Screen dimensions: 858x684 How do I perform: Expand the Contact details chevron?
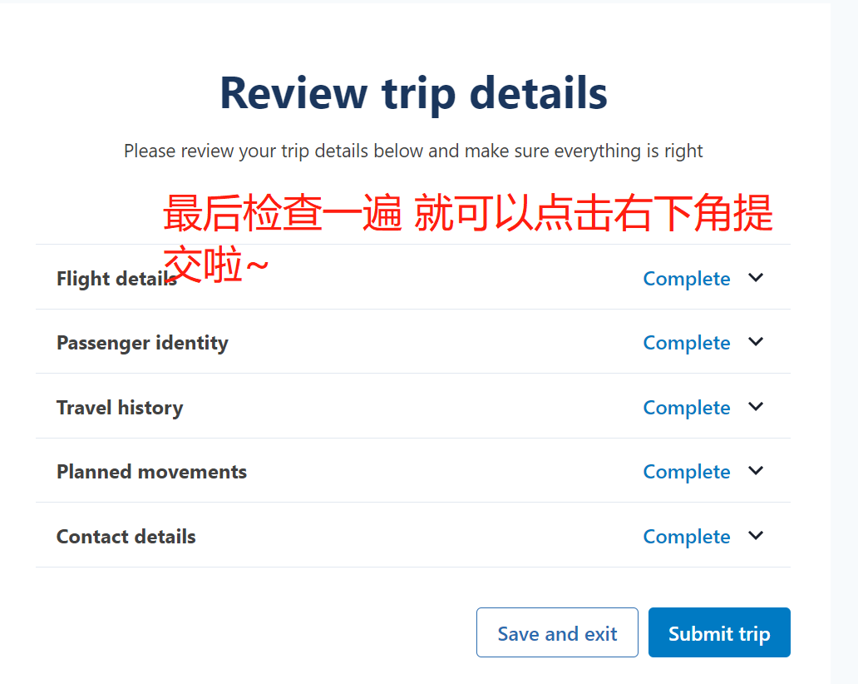(755, 536)
